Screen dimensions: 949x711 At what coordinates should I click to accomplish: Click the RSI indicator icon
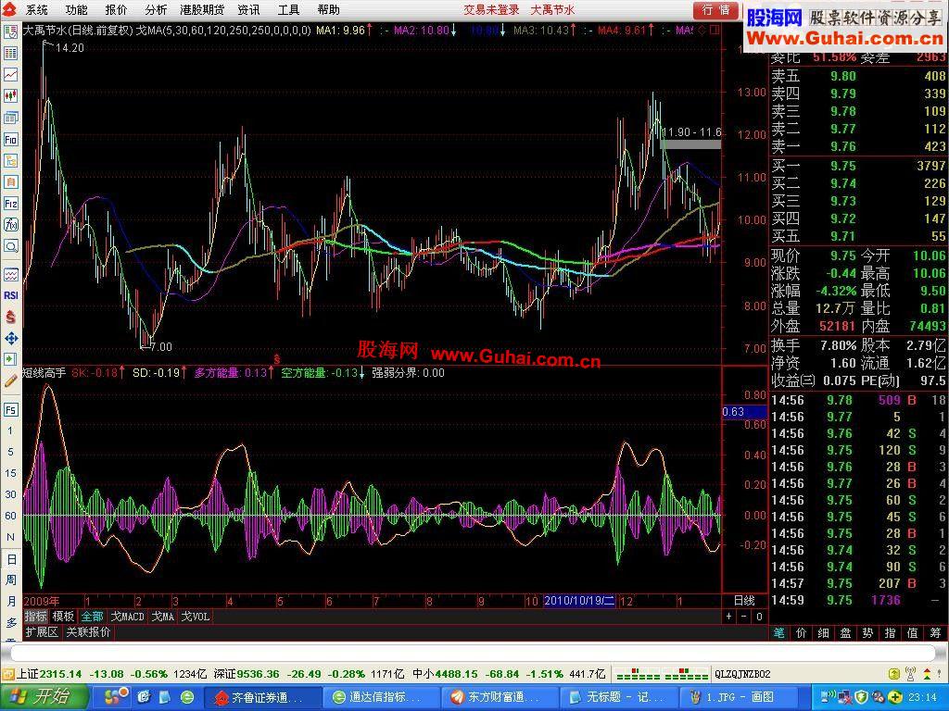click(10, 295)
